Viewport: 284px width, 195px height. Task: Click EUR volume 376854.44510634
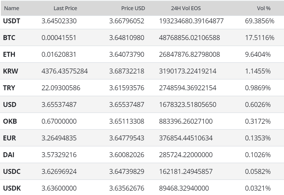[x=186, y=138]
